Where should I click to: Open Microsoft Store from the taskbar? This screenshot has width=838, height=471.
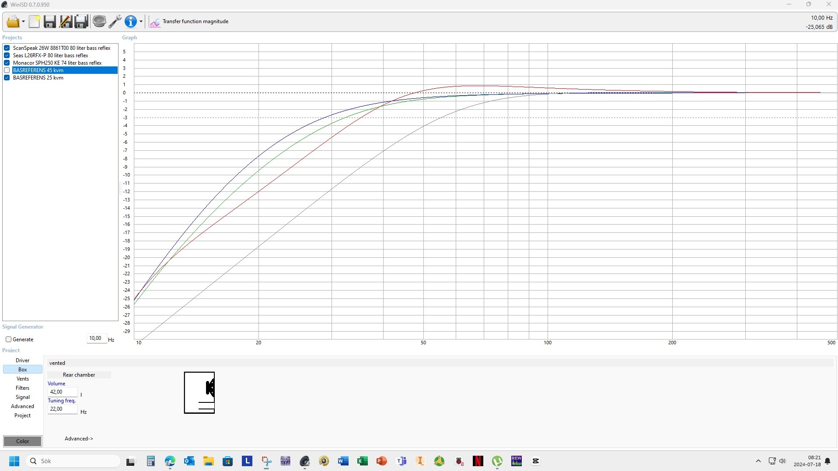click(228, 461)
